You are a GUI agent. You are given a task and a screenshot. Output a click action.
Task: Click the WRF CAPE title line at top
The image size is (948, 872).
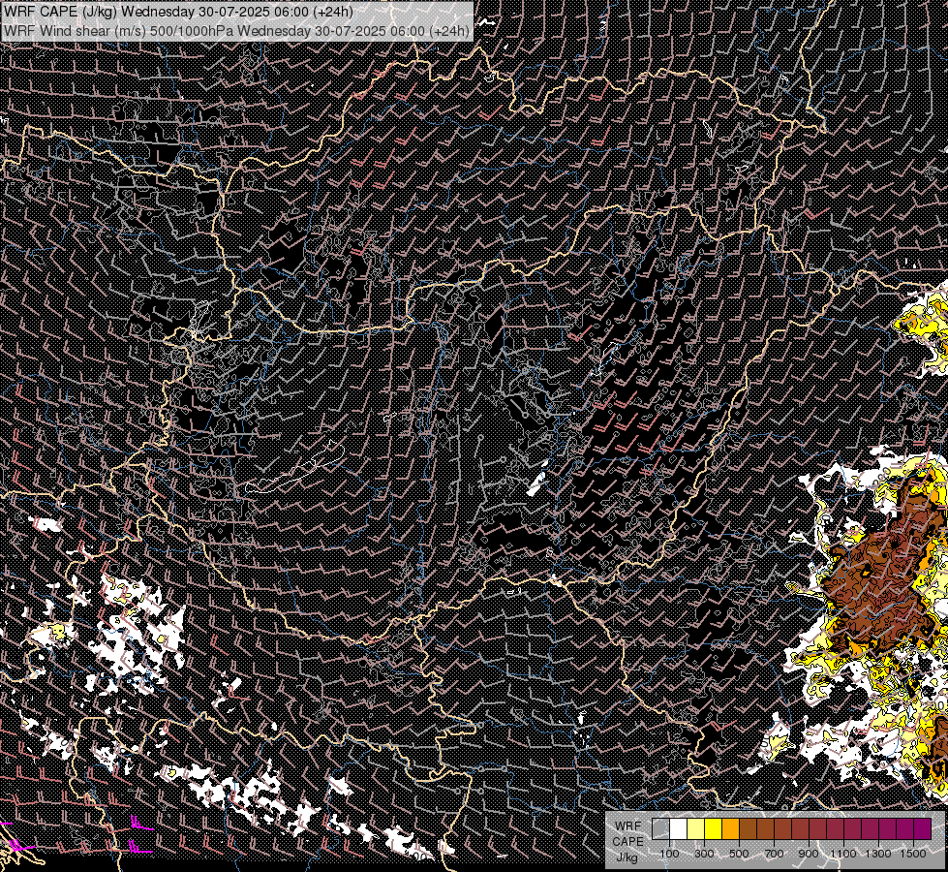(178, 12)
